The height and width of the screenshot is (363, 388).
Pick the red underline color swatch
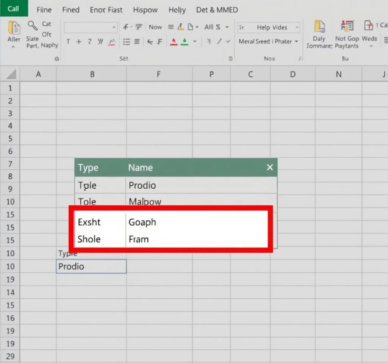click(x=174, y=43)
